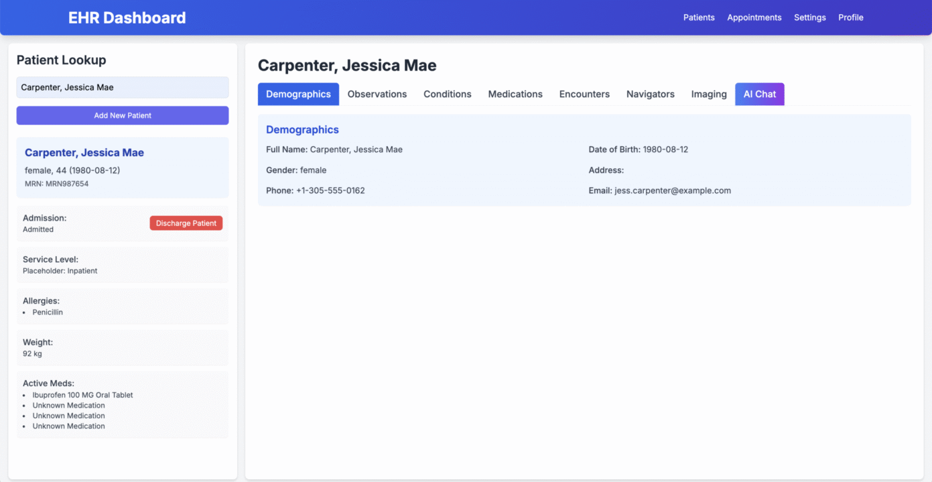932x482 pixels.
Task: Click the Full Name field value
Action: (x=356, y=149)
